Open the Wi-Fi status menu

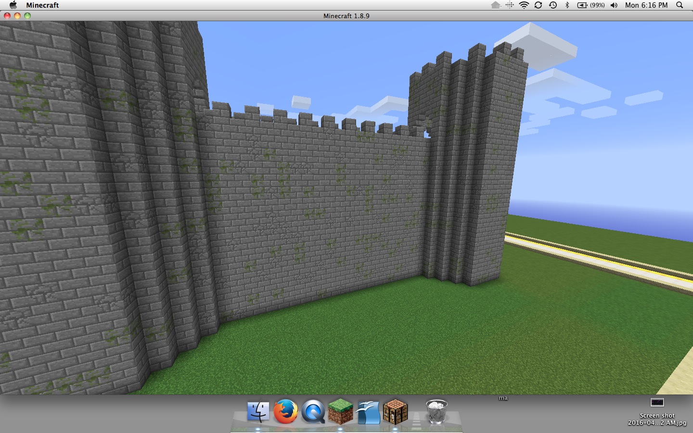click(x=524, y=5)
